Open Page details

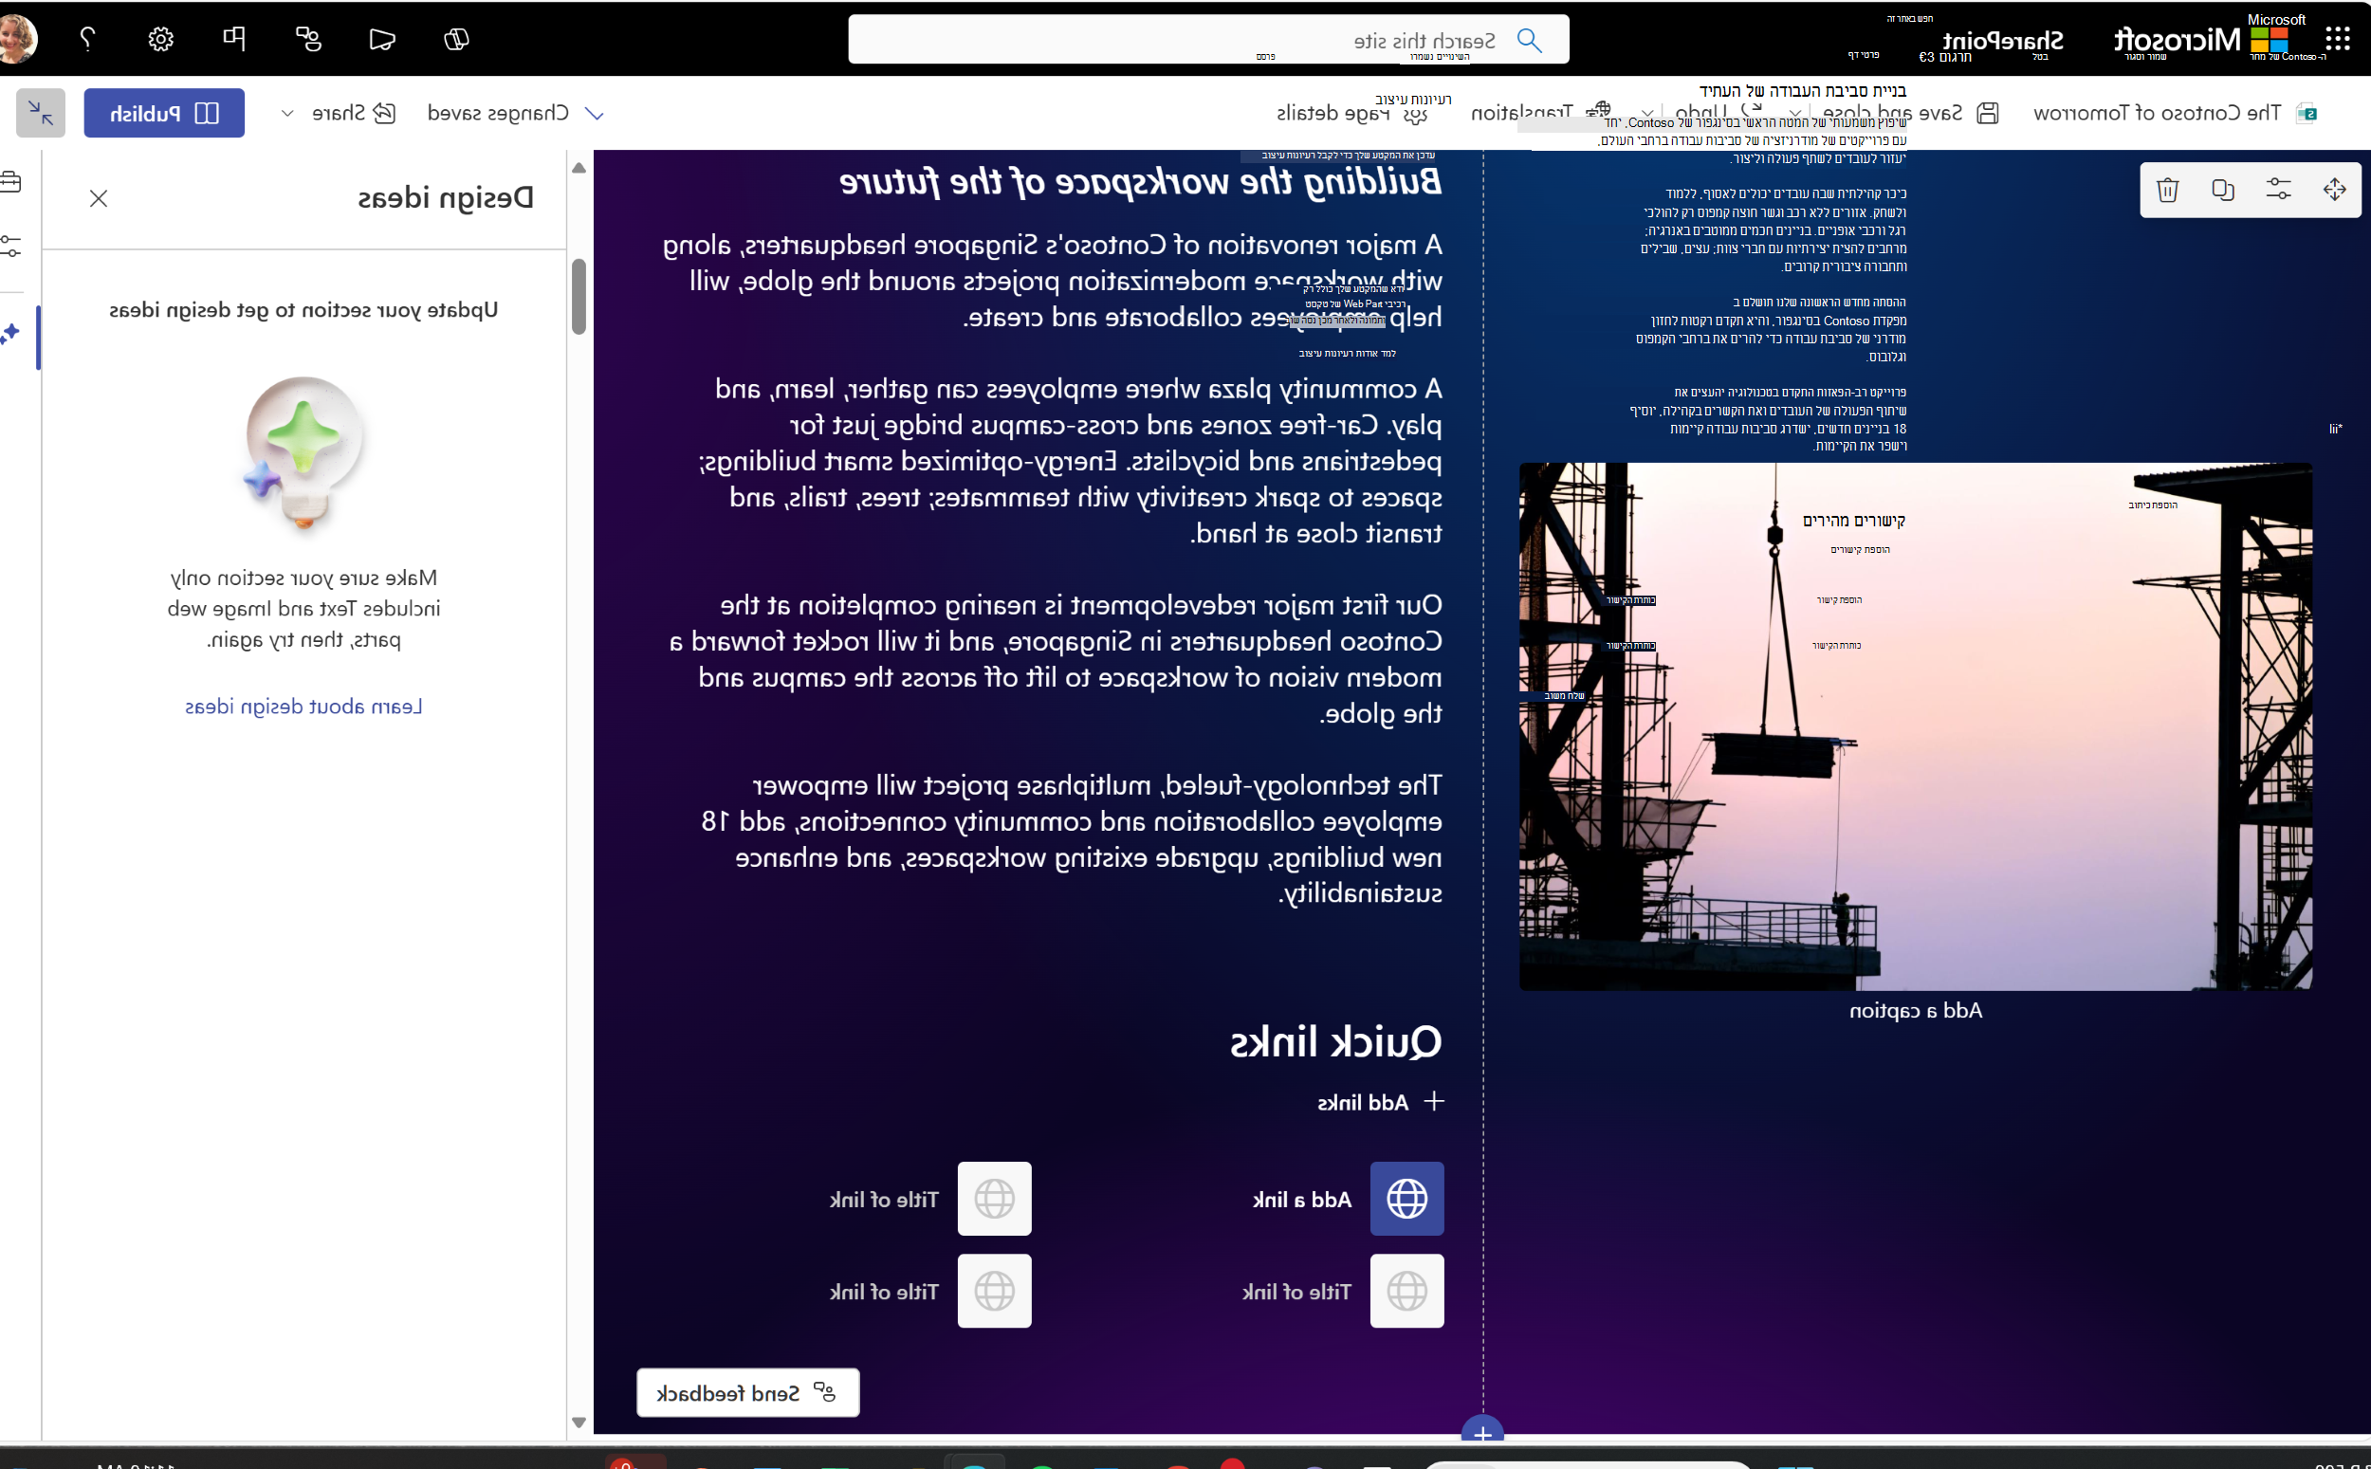pyautogui.click(x=1352, y=113)
